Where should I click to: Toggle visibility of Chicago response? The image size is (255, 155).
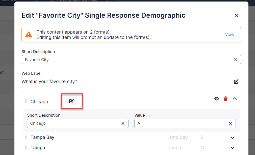[x=217, y=99]
